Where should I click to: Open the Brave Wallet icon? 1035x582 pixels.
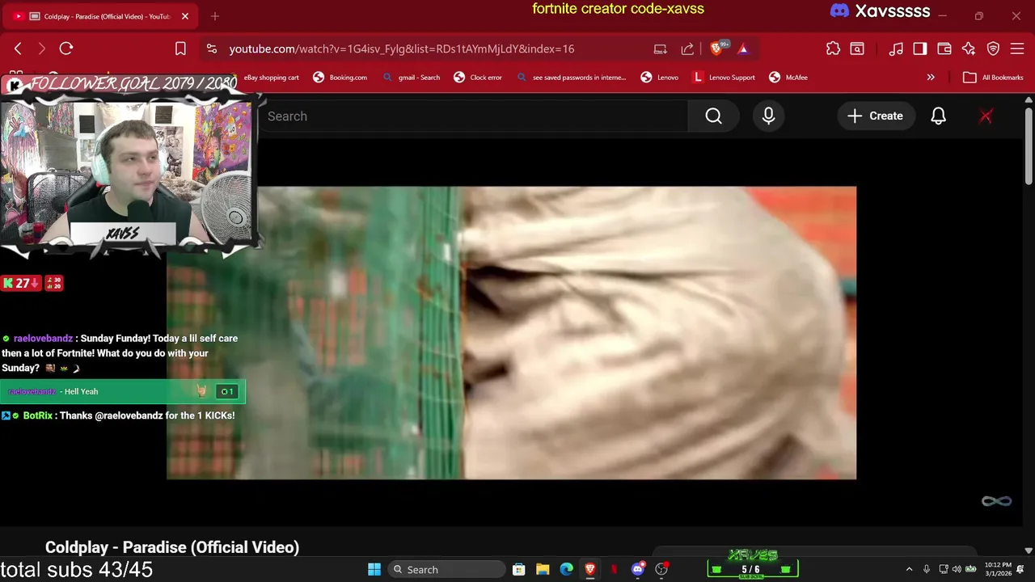[944, 48]
